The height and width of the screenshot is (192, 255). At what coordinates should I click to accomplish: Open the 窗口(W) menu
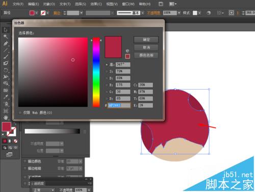coord(128,4)
